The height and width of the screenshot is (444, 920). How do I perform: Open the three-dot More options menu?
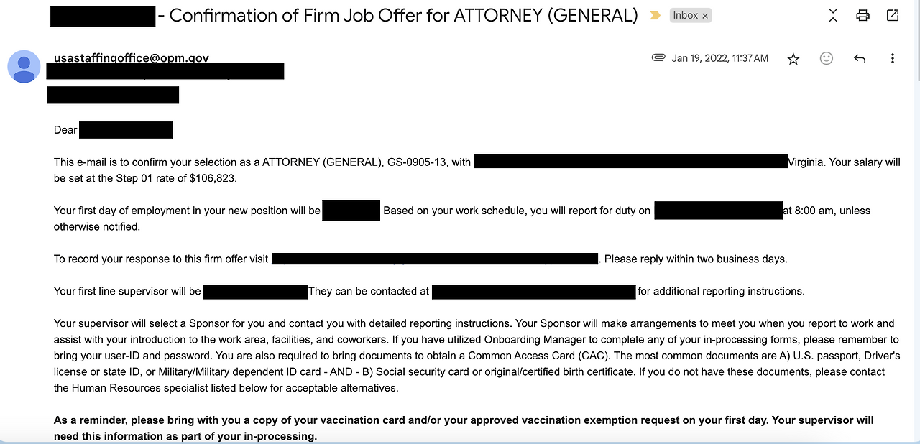[893, 59]
